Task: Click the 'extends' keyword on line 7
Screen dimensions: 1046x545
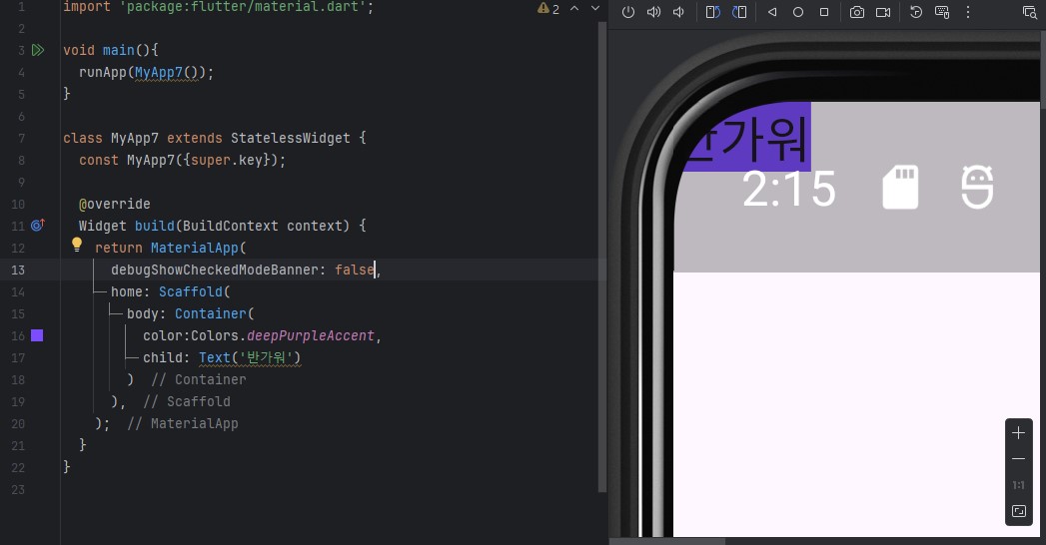Action: pos(194,138)
